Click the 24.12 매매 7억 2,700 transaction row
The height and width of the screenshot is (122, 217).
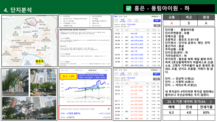coord(137,37)
